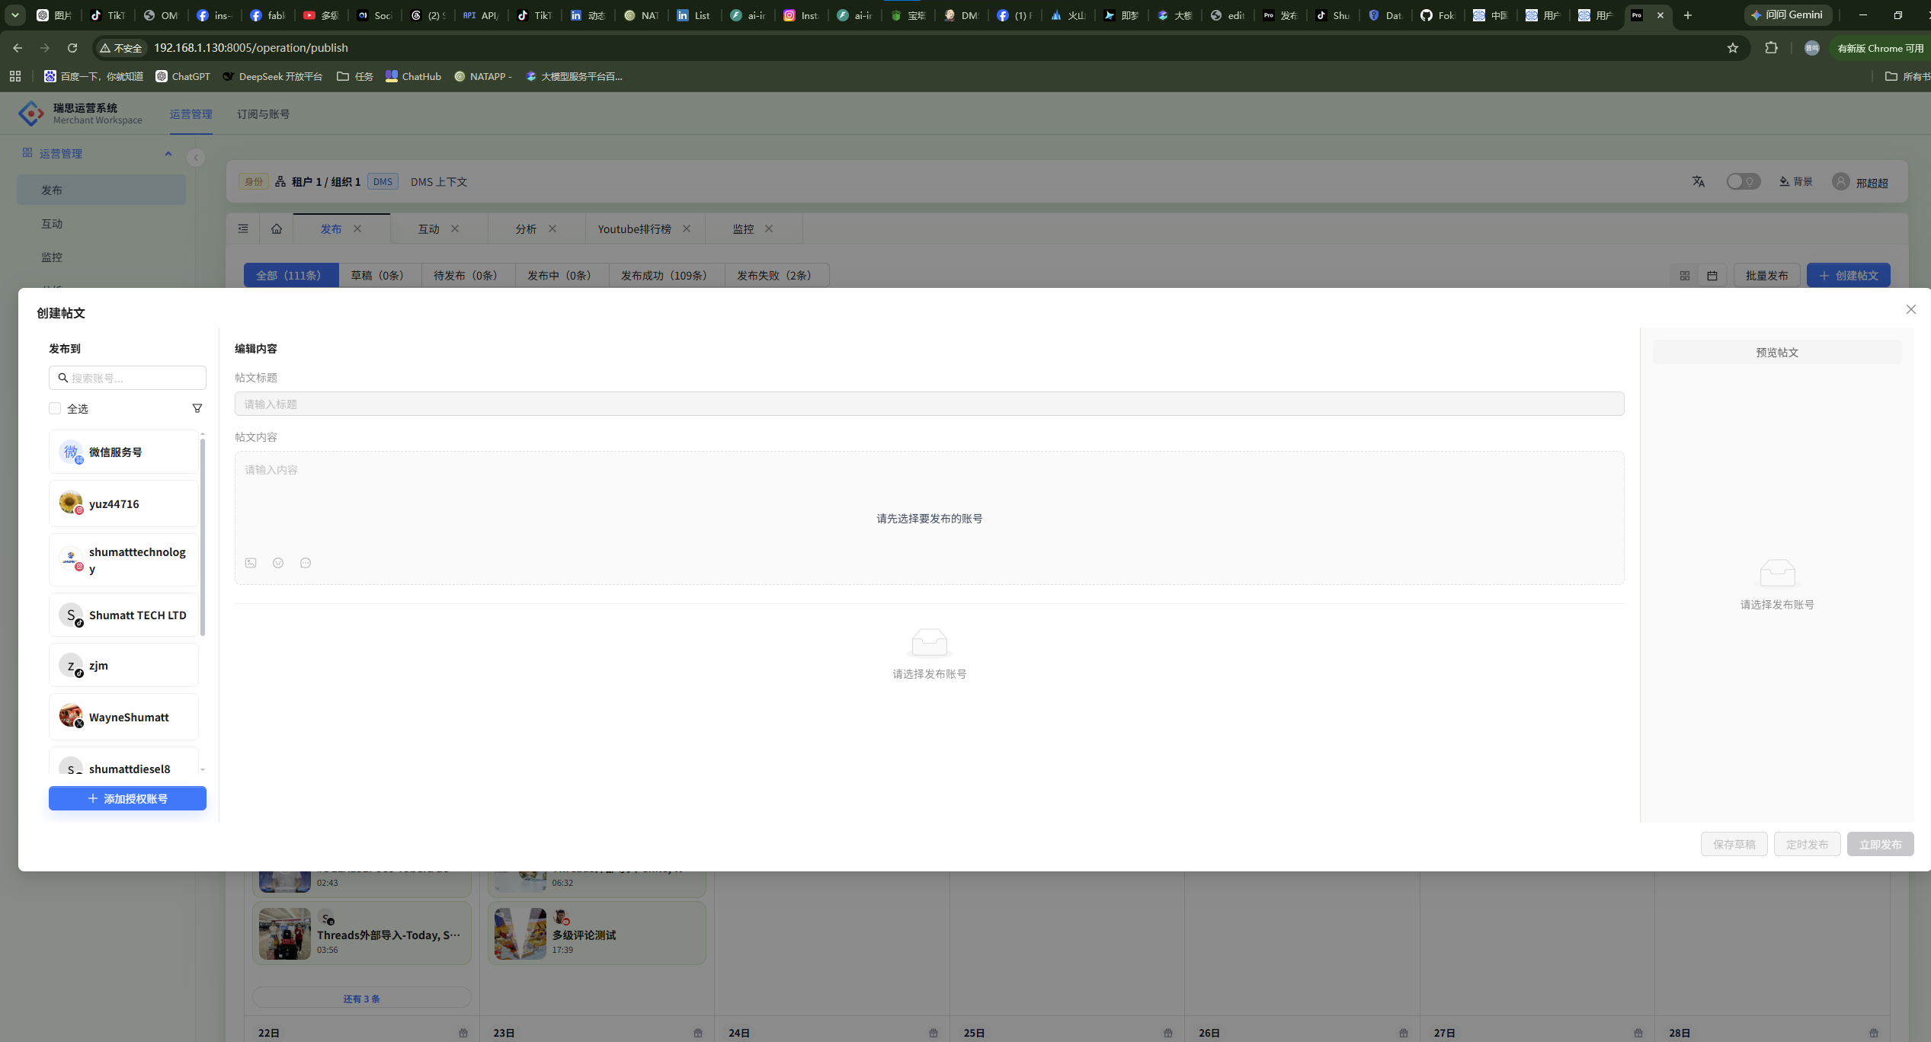Open the emoji picker icon in editor

(278, 563)
